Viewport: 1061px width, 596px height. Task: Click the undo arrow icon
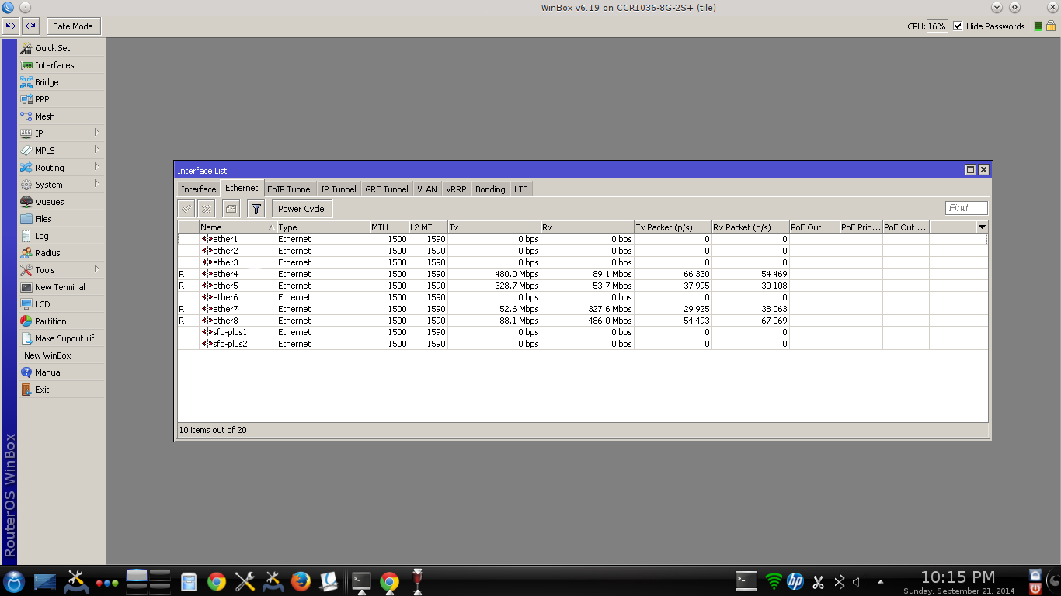tap(10, 26)
